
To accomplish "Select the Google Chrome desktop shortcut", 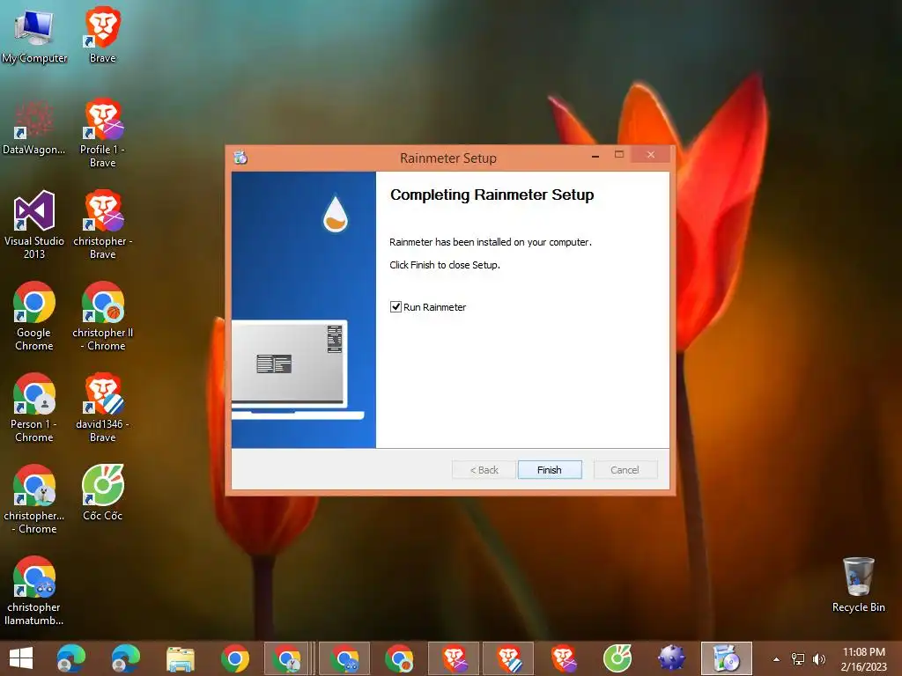I will click(x=34, y=316).
